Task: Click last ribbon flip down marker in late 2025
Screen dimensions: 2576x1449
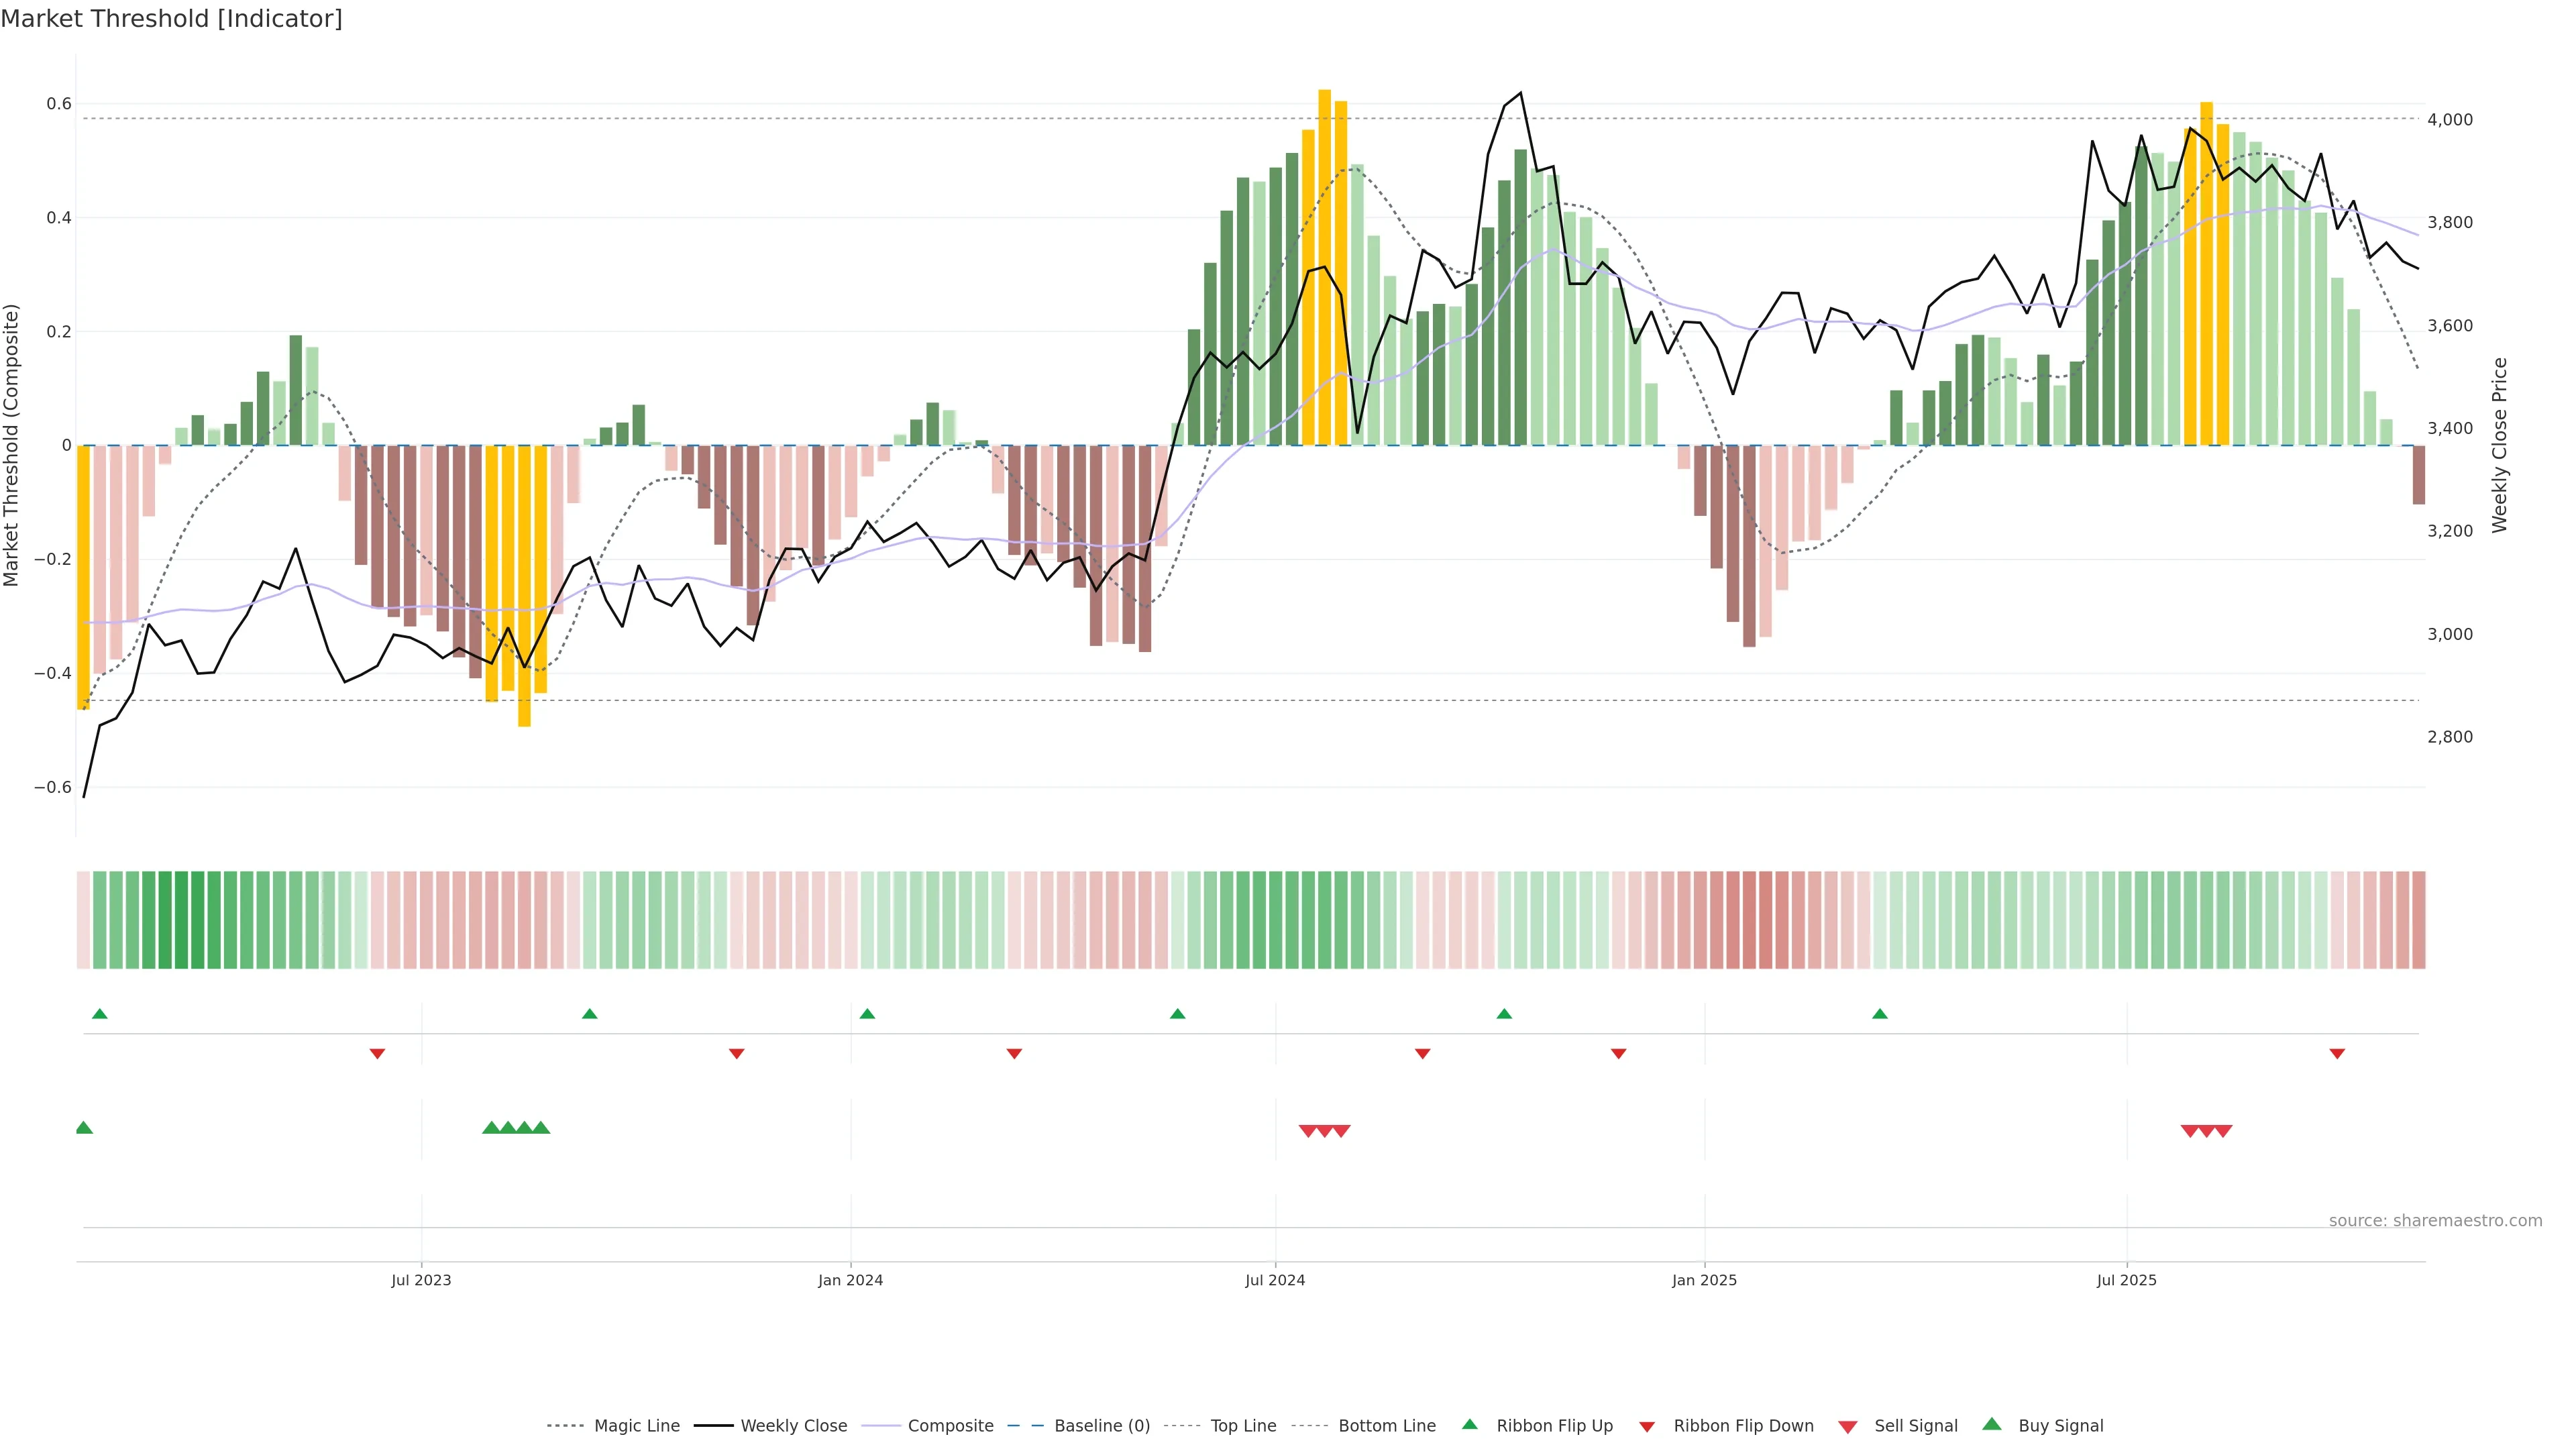Action: (x=2337, y=1054)
